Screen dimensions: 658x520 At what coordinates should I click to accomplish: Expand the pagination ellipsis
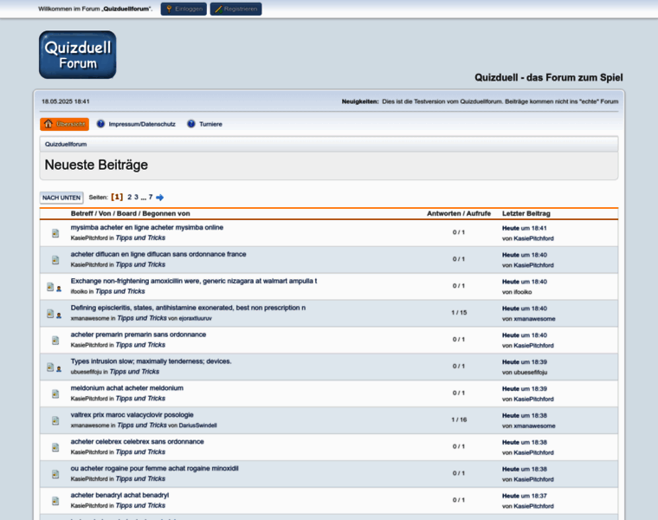pyautogui.click(x=144, y=198)
